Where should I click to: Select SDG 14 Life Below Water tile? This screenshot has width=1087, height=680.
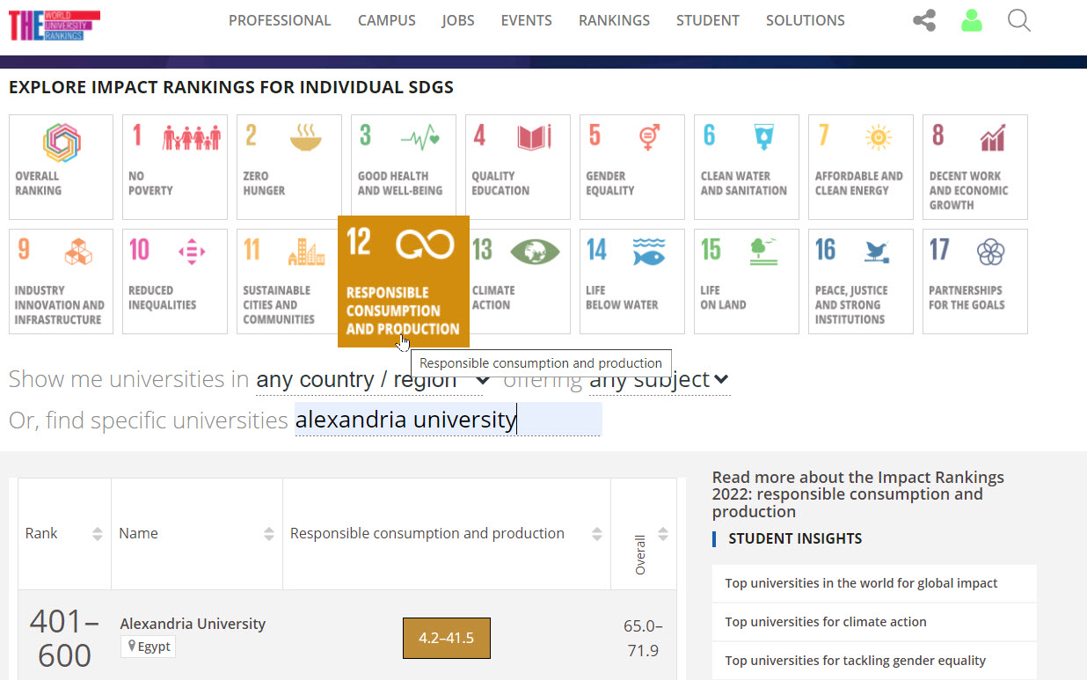click(631, 282)
